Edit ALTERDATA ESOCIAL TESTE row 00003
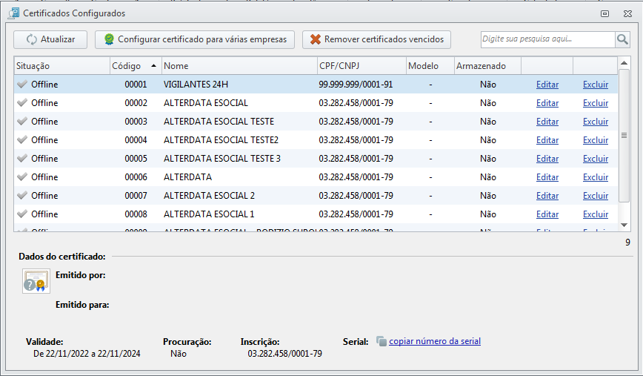Screen dimensions: 643x376 click(x=547, y=122)
